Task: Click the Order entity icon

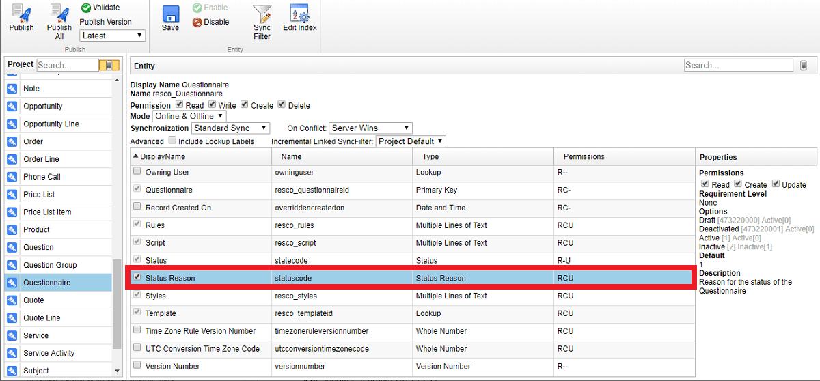Action: (12, 141)
